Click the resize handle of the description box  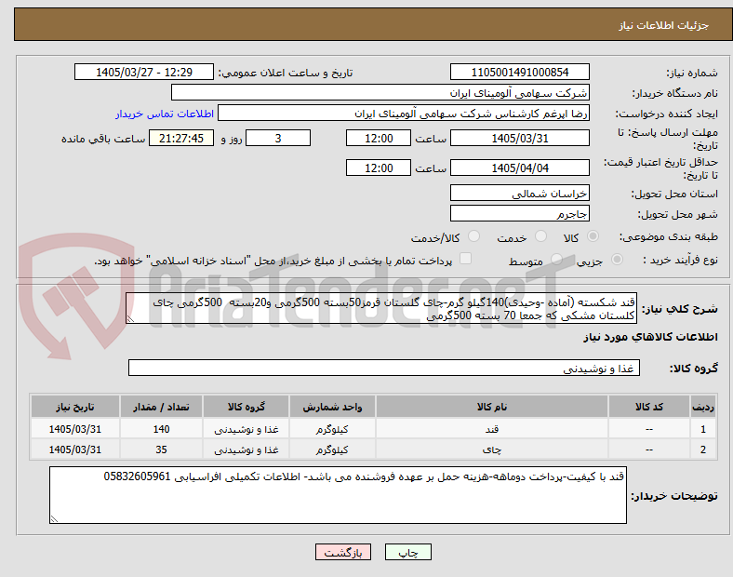130,319
